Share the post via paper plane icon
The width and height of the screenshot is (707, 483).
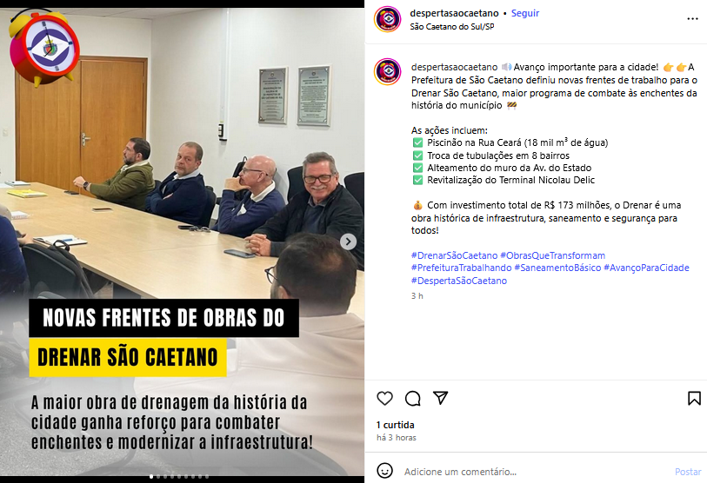point(441,398)
